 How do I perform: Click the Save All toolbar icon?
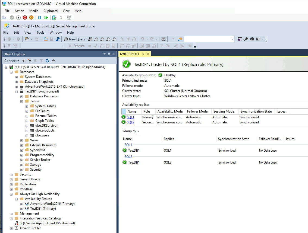tap(58, 39)
